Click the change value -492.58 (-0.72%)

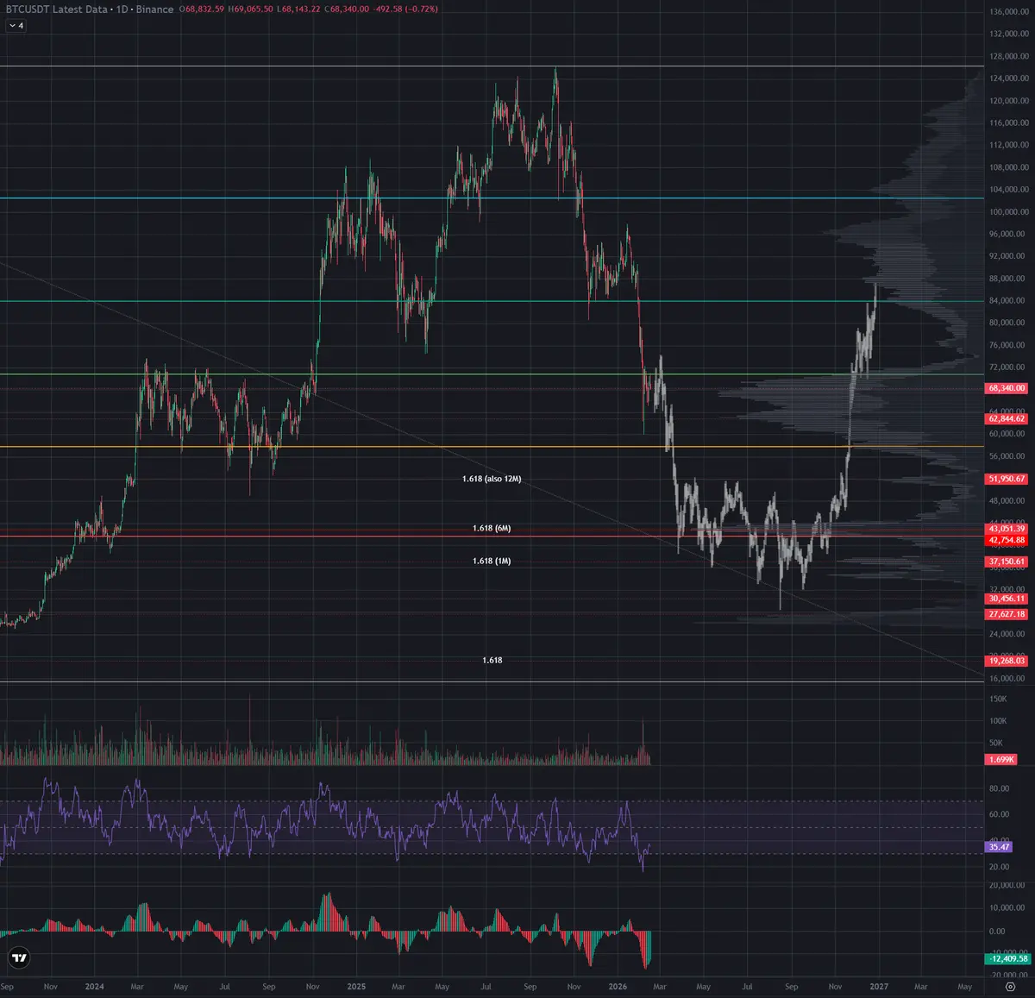pos(405,9)
